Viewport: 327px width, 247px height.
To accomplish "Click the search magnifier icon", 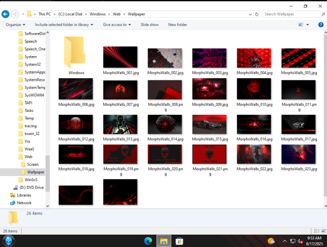I will 323,14.
